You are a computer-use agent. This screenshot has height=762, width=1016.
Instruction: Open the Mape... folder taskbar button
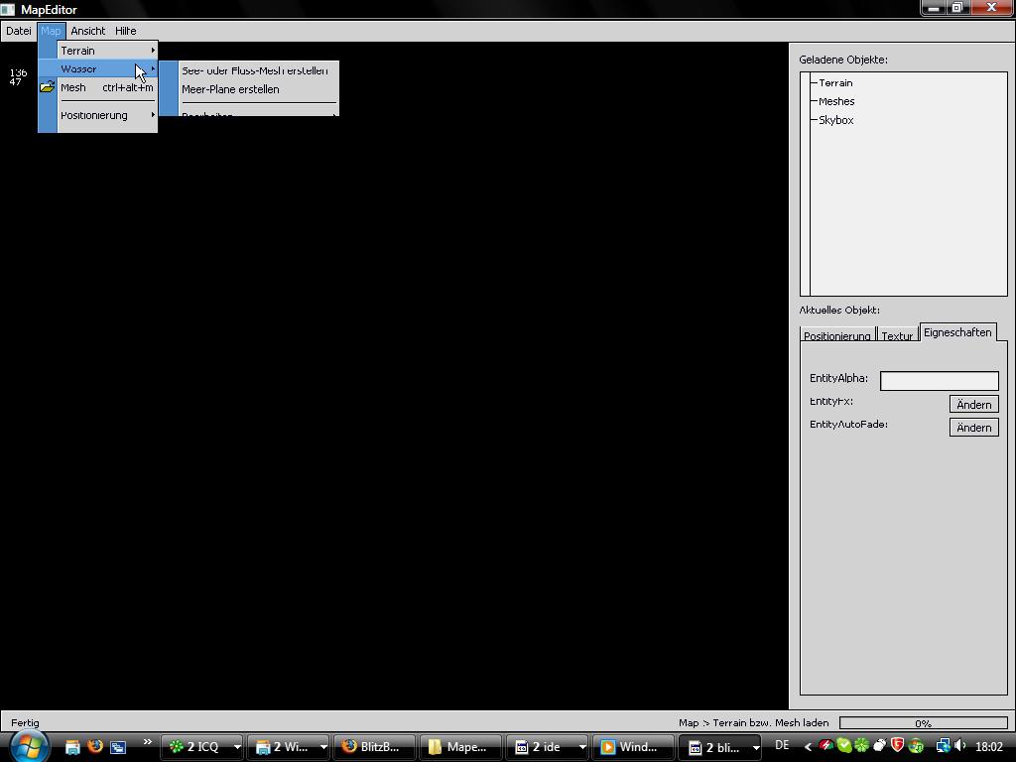pyautogui.click(x=457, y=747)
